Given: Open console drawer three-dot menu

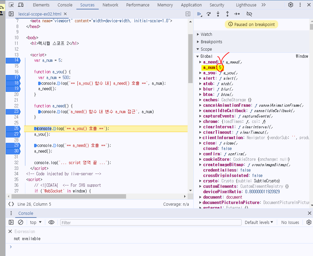Looking at the screenshot, I should [11, 213].
